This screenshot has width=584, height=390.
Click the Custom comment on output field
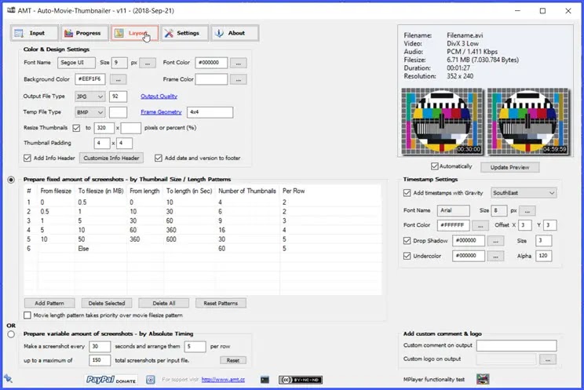point(516,345)
